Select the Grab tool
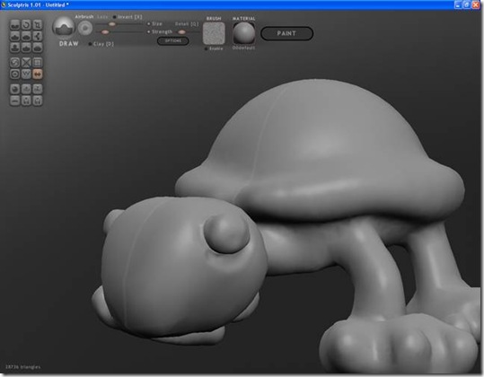Screen dimensions: 484x377 click(x=38, y=36)
